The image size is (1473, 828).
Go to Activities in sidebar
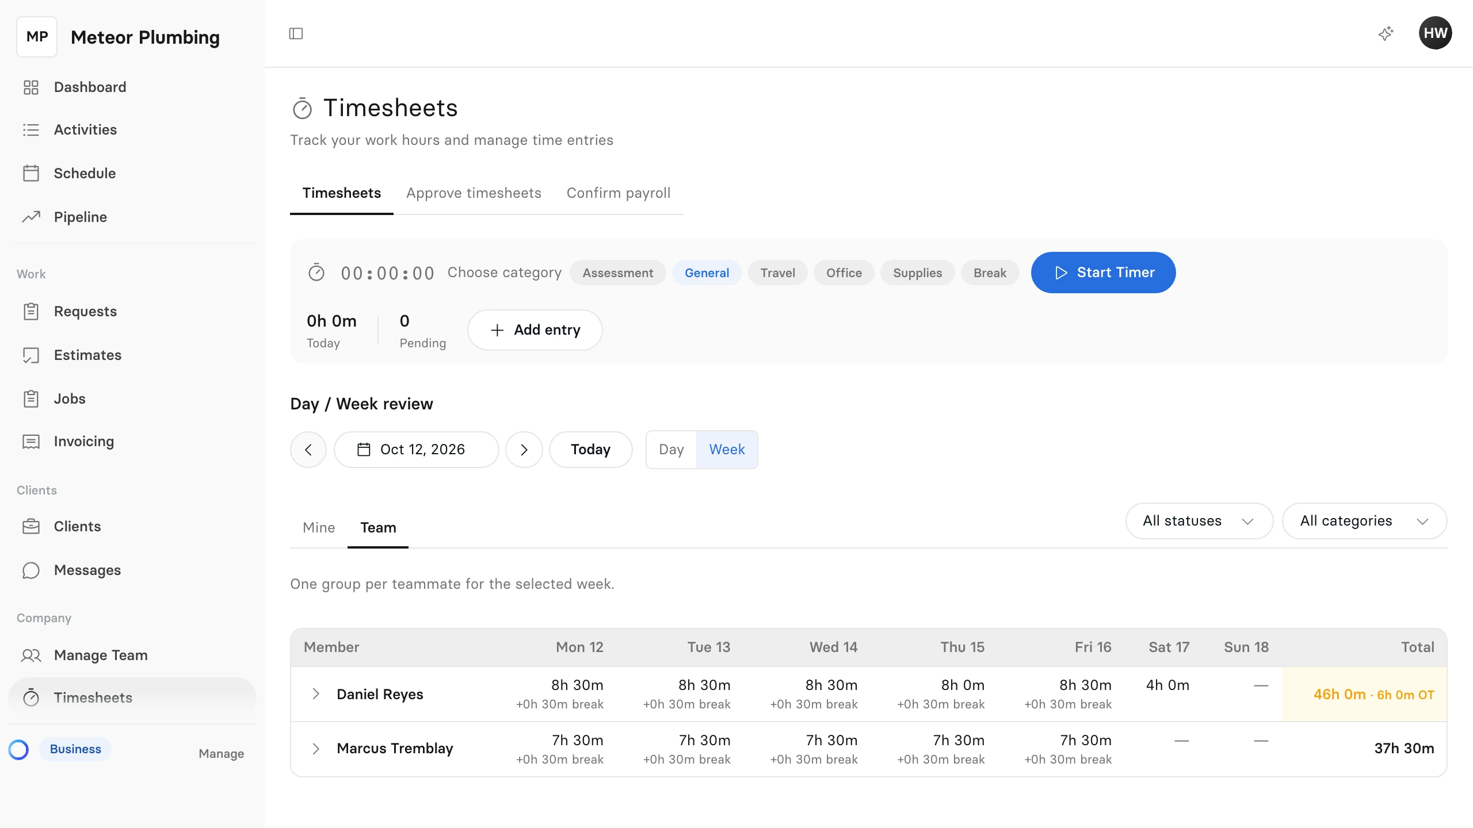[x=132, y=129]
